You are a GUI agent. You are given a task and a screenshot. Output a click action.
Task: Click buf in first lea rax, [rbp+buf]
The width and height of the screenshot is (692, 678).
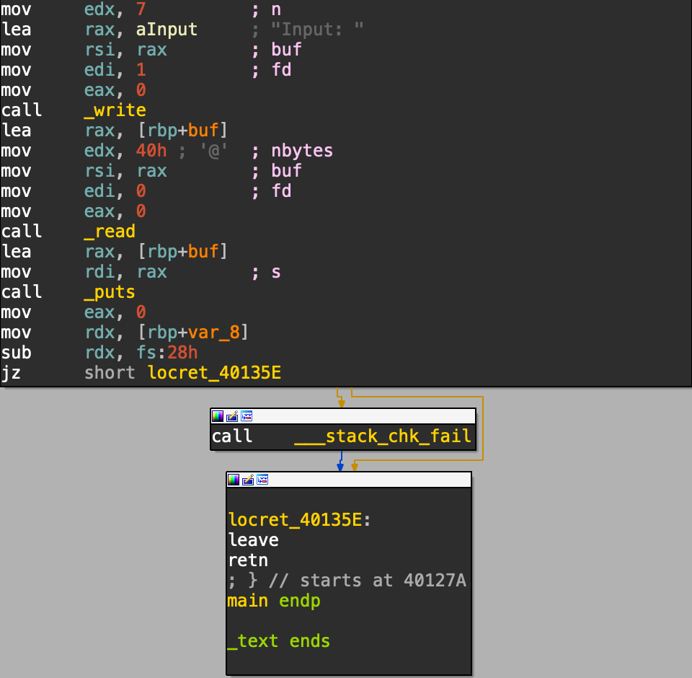203,131
